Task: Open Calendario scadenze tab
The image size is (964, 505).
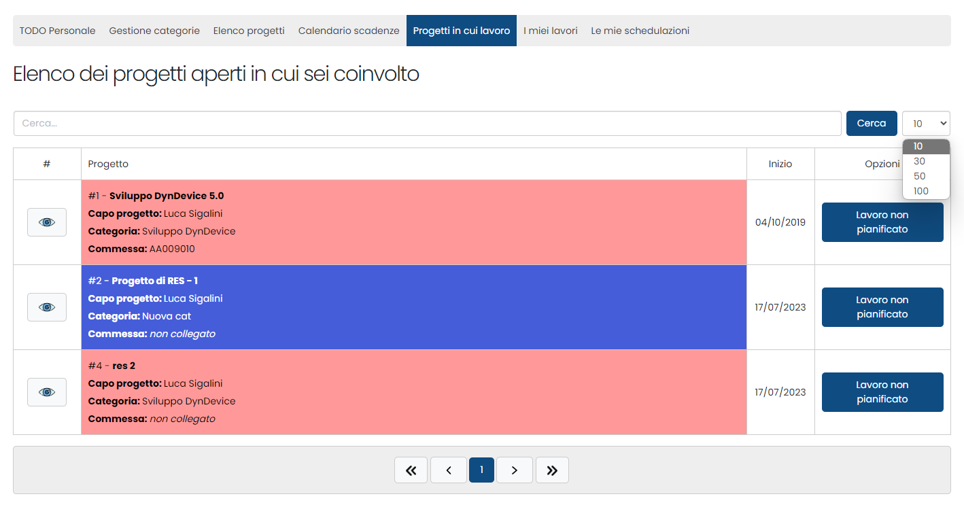Action: click(x=349, y=31)
